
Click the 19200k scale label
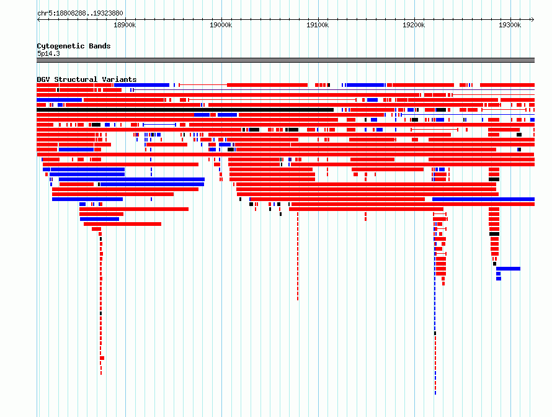coord(414,25)
